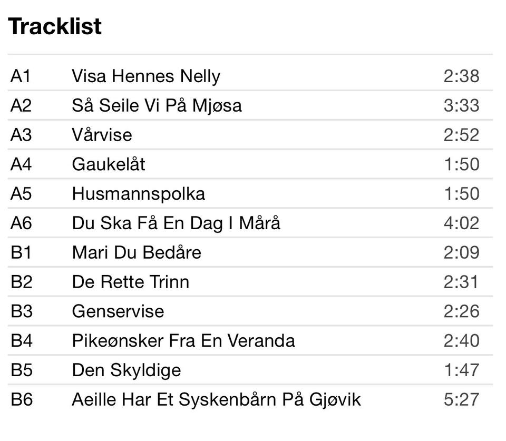The image size is (506, 441).
Task: Click the 5:27 duration of last track
Action: (461, 399)
